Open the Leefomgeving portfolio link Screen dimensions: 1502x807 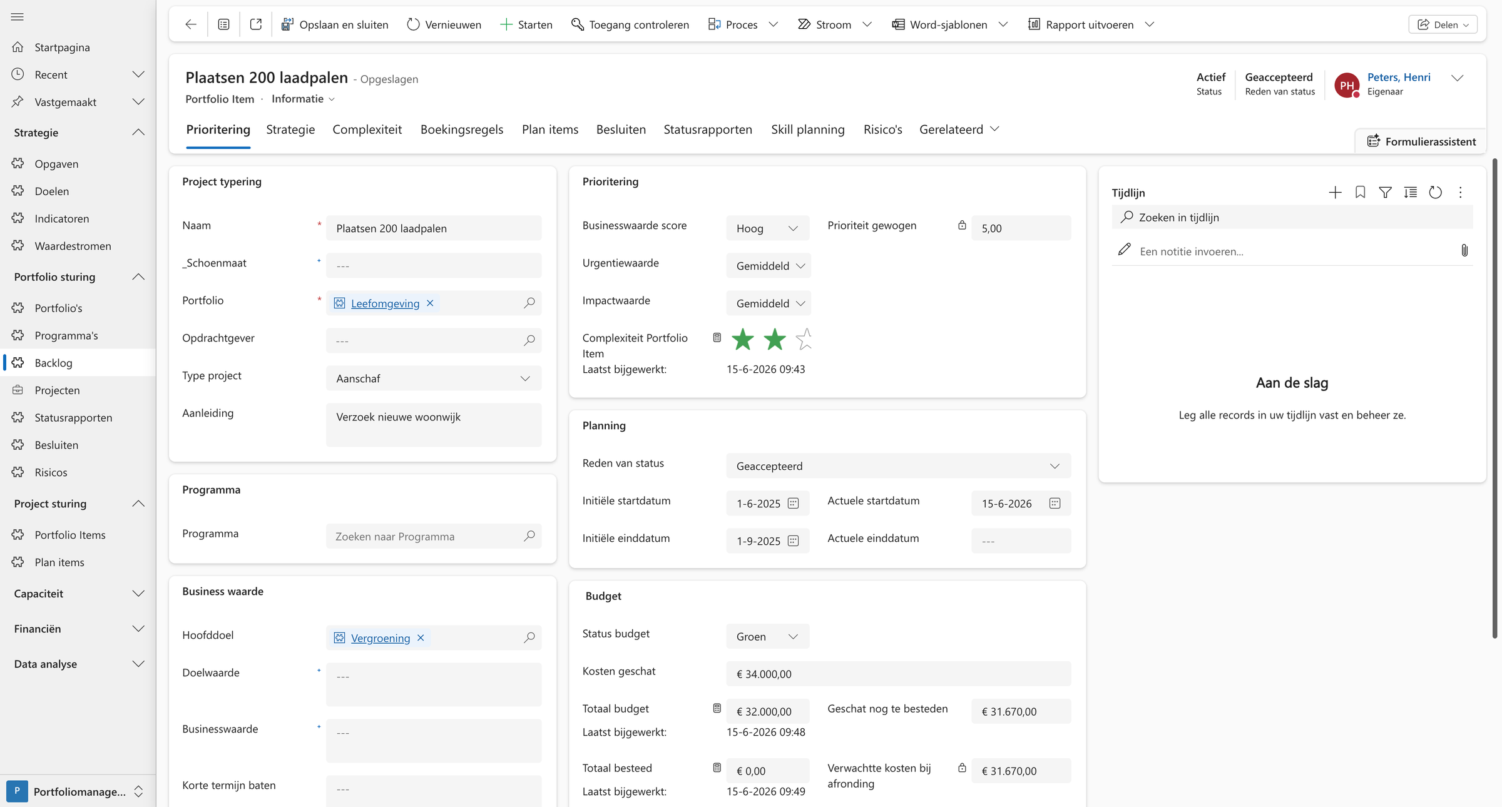(385, 303)
